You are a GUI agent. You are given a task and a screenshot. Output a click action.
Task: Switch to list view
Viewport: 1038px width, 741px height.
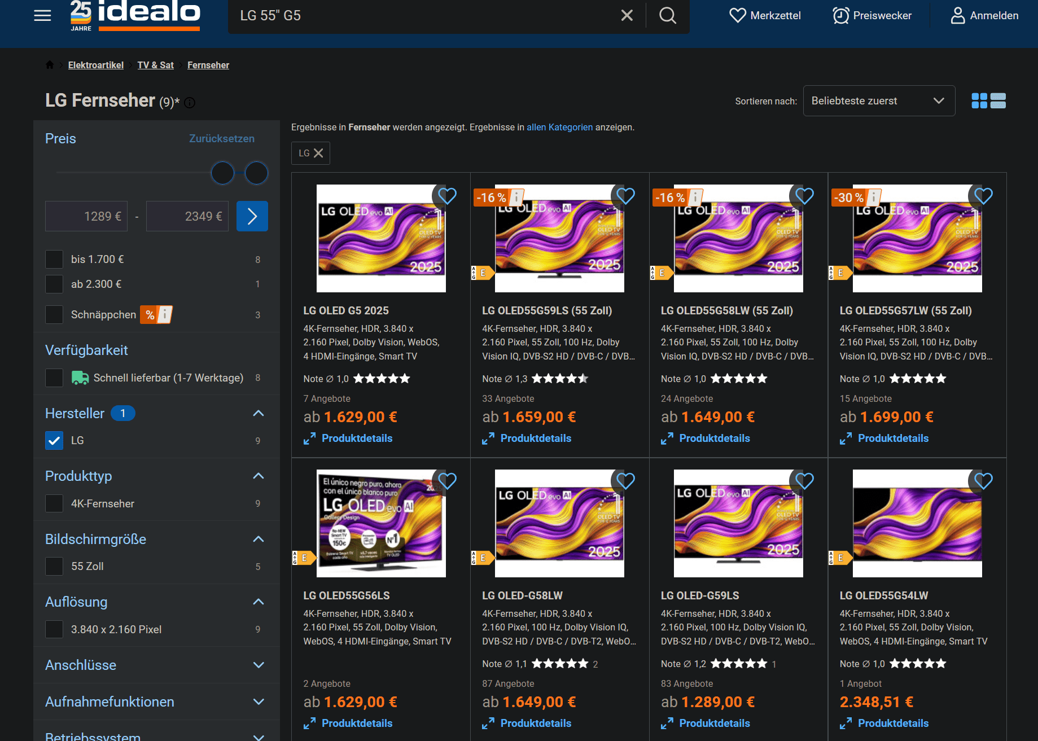pyautogui.click(x=998, y=101)
